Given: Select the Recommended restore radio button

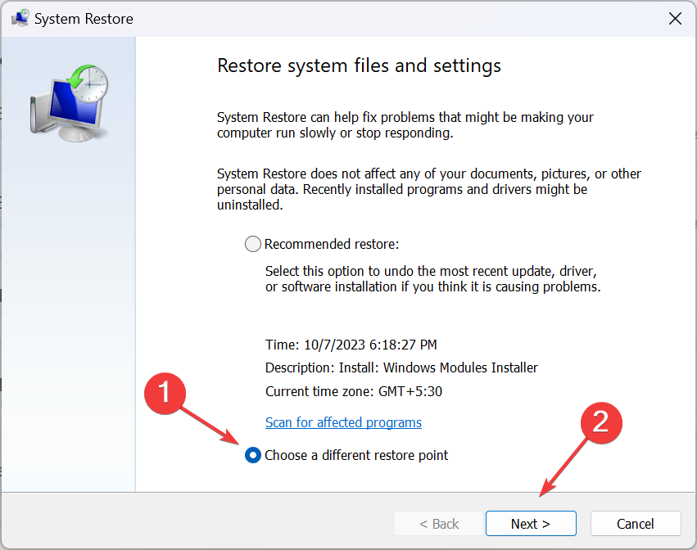Looking at the screenshot, I should pyautogui.click(x=252, y=244).
